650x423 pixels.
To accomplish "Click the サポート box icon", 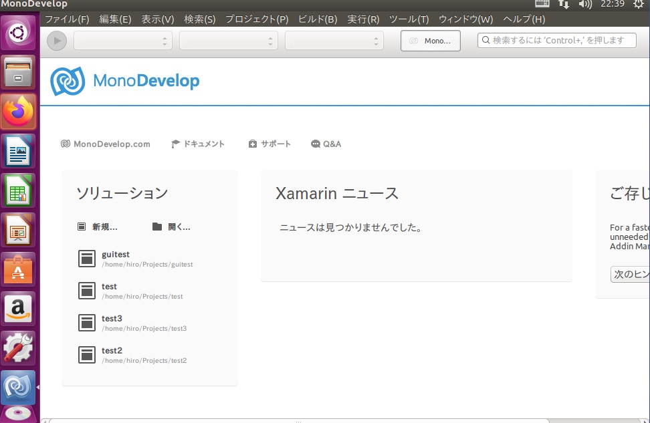I will click(x=252, y=143).
